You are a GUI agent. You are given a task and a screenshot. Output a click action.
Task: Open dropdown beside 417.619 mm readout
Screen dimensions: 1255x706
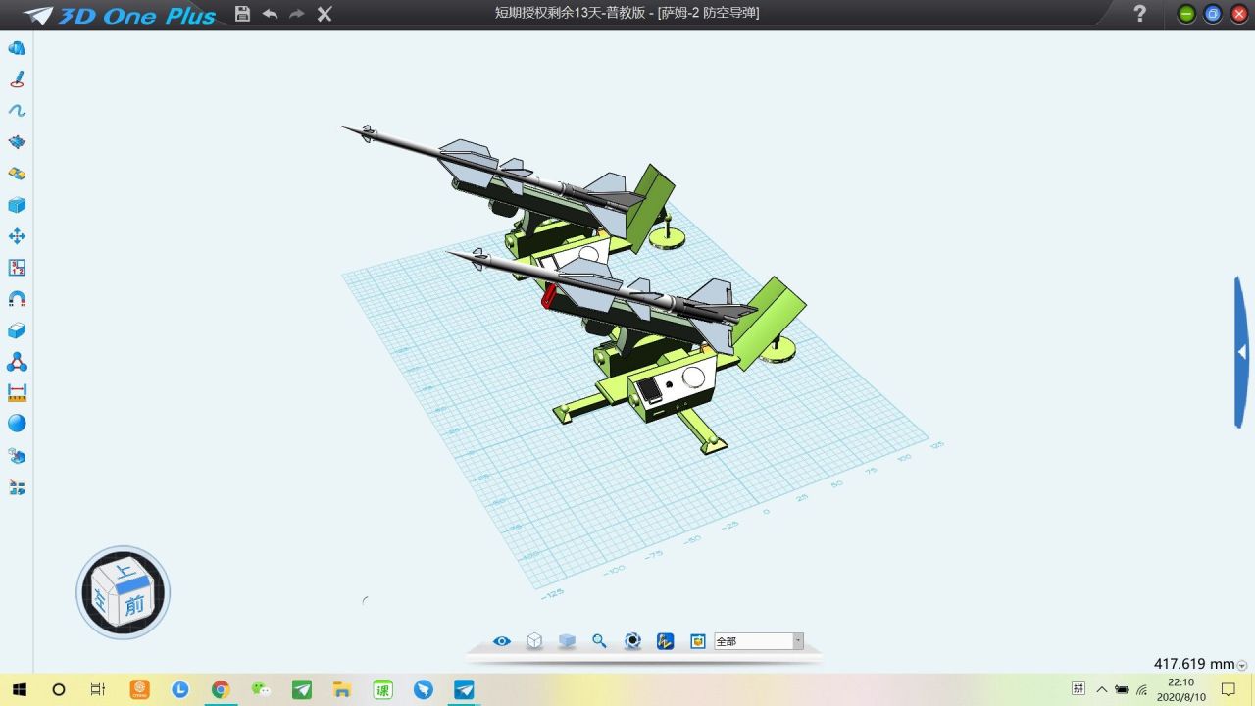pos(1242,665)
